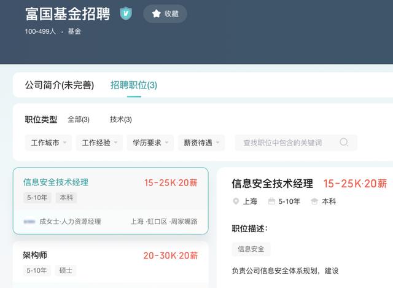The height and width of the screenshot is (288, 393).
Task: Switch to 公司简介(未完善) tab
Action: pos(60,85)
